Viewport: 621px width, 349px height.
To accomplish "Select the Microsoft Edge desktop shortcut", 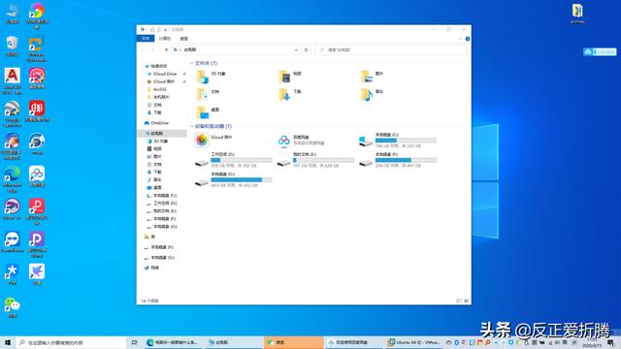I will tap(13, 179).
